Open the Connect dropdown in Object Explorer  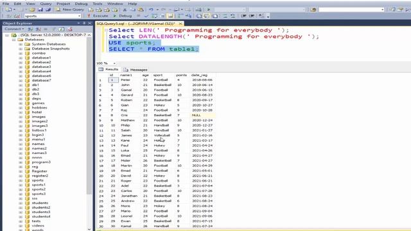tap(14, 29)
